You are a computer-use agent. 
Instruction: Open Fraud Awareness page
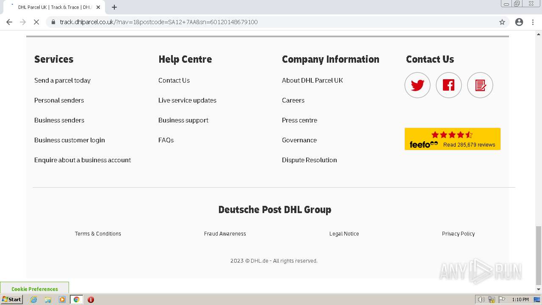pos(225,234)
